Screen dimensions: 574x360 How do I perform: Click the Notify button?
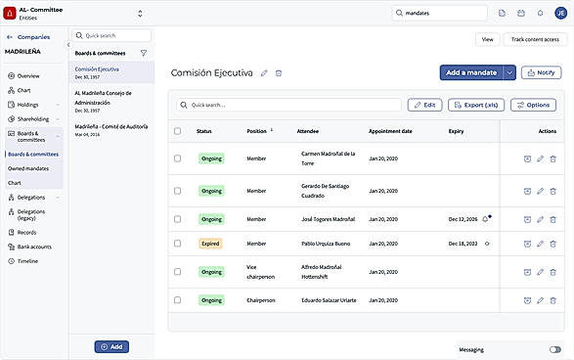pos(541,72)
